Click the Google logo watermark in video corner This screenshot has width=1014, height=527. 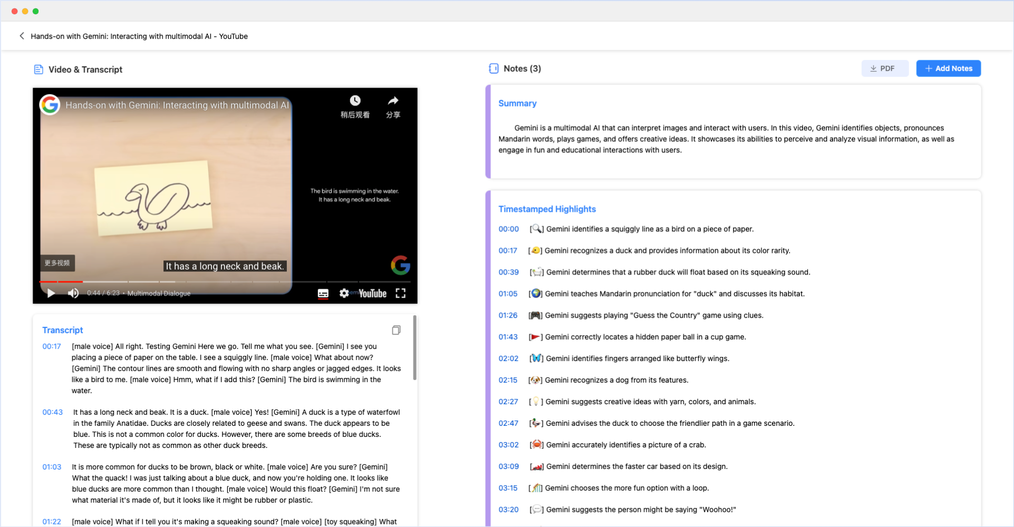pos(400,265)
